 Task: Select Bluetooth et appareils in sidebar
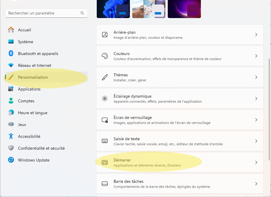[x=38, y=54]
